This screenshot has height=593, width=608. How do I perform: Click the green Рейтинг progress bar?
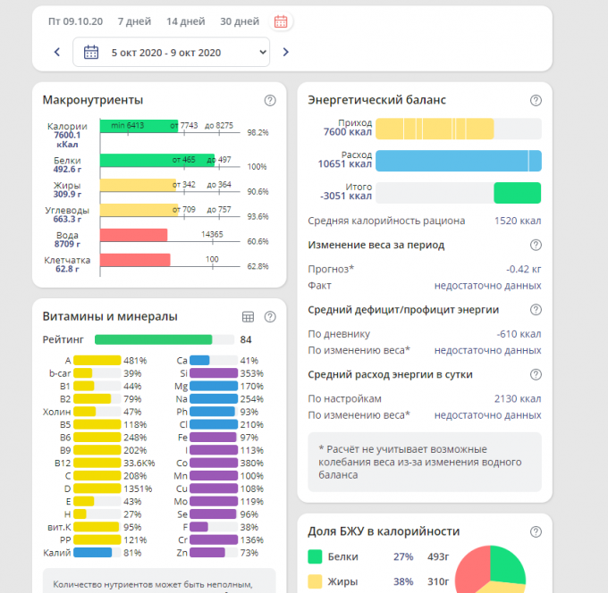pyautogui.click(x=154, y=339)
